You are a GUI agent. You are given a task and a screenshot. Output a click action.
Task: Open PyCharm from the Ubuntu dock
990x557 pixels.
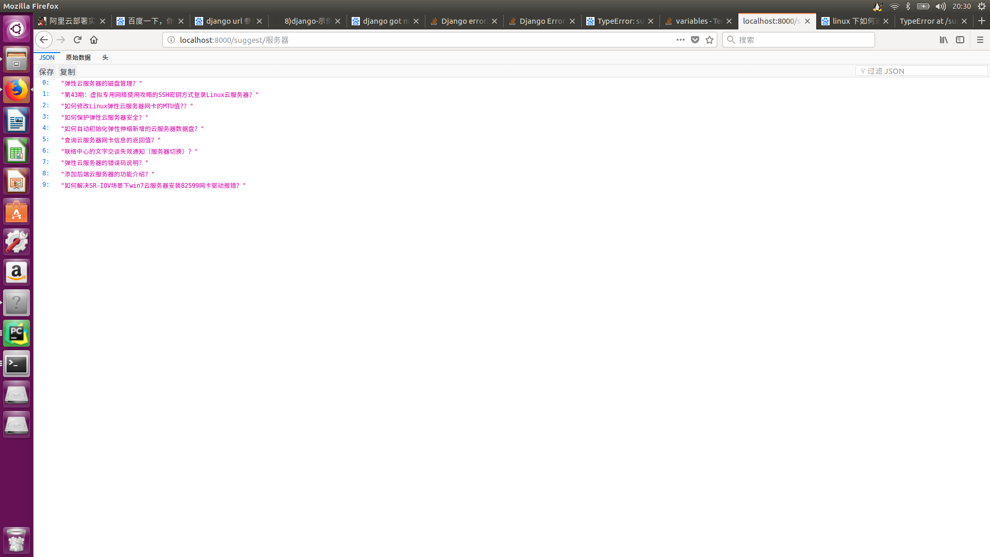pyautogui.click(x=16, y=334)
